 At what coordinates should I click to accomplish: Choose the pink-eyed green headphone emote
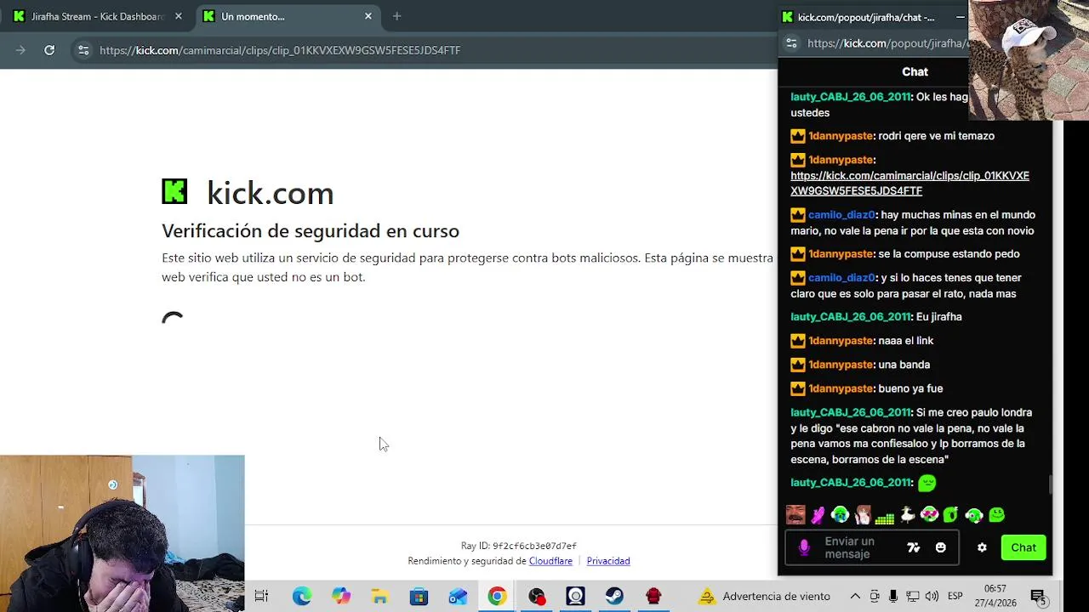929,515
